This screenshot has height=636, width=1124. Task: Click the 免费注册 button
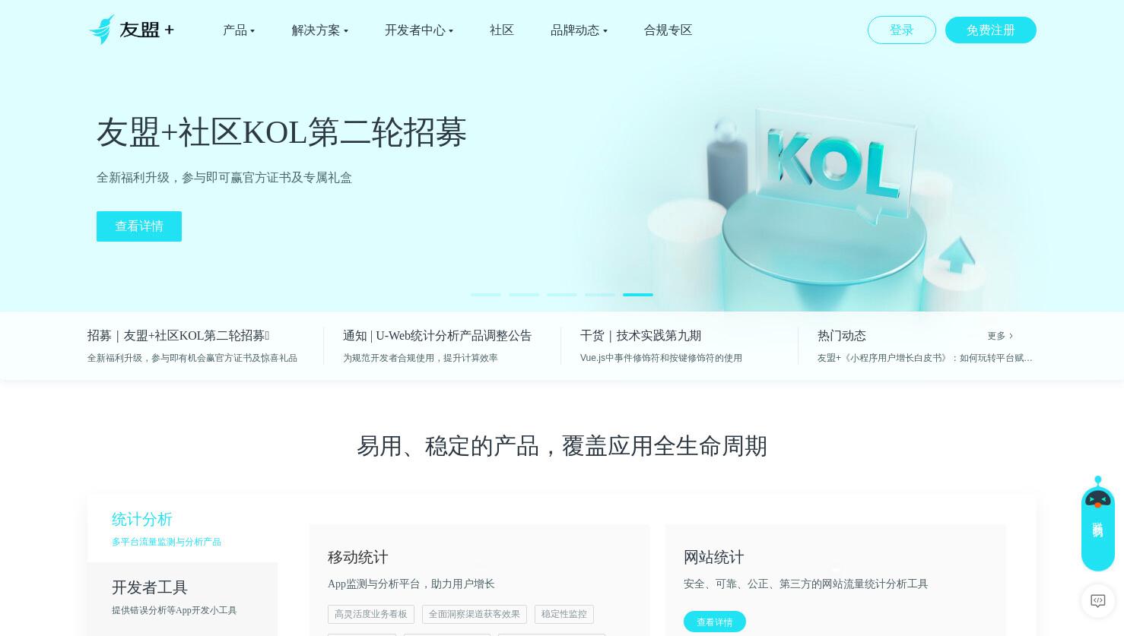click(991, 30)
